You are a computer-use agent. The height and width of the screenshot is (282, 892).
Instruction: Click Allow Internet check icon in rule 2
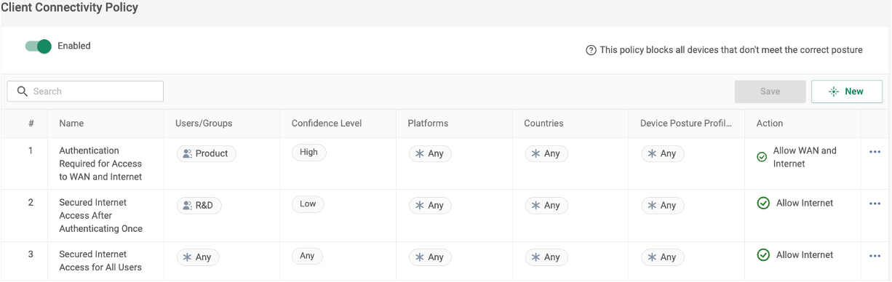(x=763, y=204)
